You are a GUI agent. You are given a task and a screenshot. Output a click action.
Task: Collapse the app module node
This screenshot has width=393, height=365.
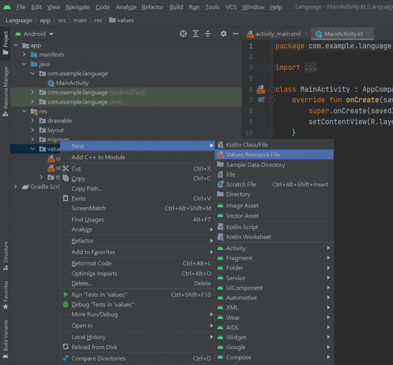pos(16,45)
